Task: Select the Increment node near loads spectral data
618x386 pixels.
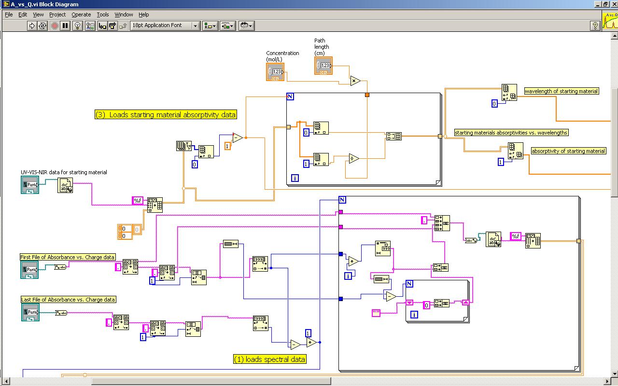Action: coord(312,342)
